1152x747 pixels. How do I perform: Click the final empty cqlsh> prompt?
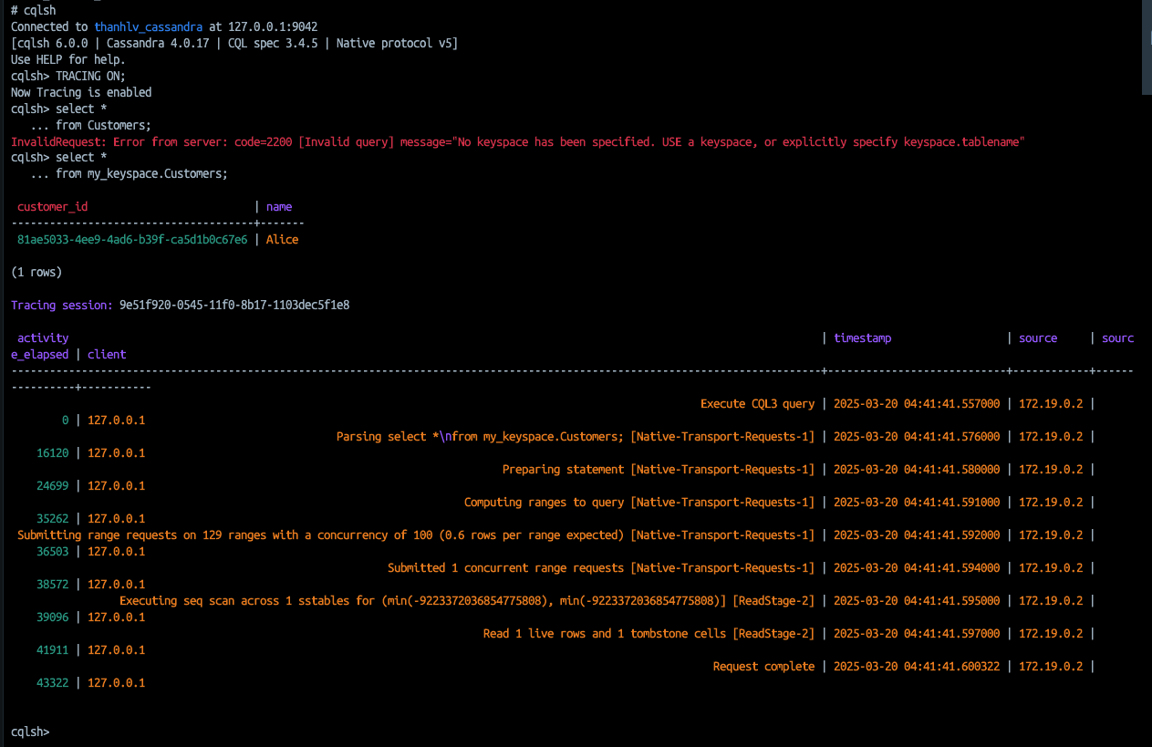coord(30,733)
